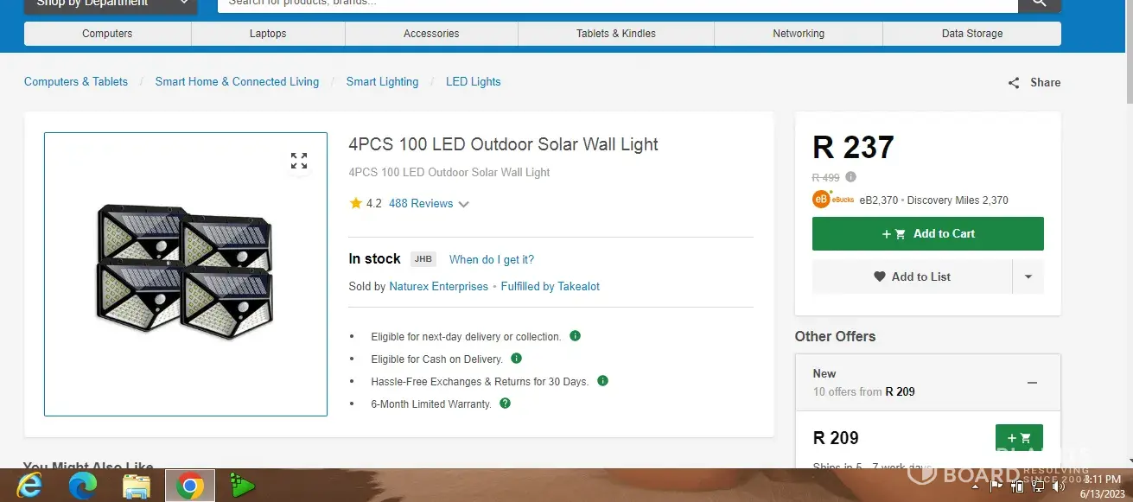Open the Add to List dropdown arrow
Viewport: 1133px width, 502px height.
(1028, 276)
